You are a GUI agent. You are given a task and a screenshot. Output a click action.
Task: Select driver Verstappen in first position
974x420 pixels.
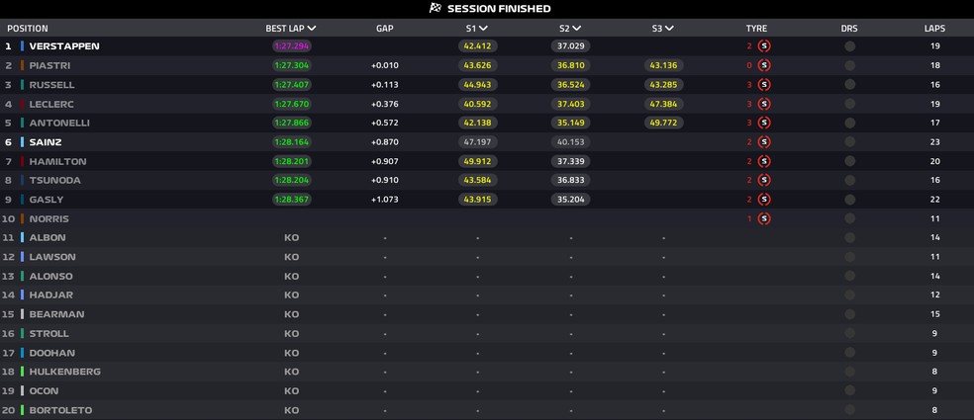pyautogui.click(x=64, y=45)
